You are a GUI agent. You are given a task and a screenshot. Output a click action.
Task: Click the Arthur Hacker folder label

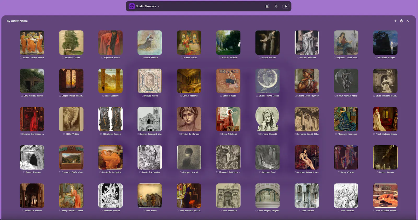coord(268,57)
